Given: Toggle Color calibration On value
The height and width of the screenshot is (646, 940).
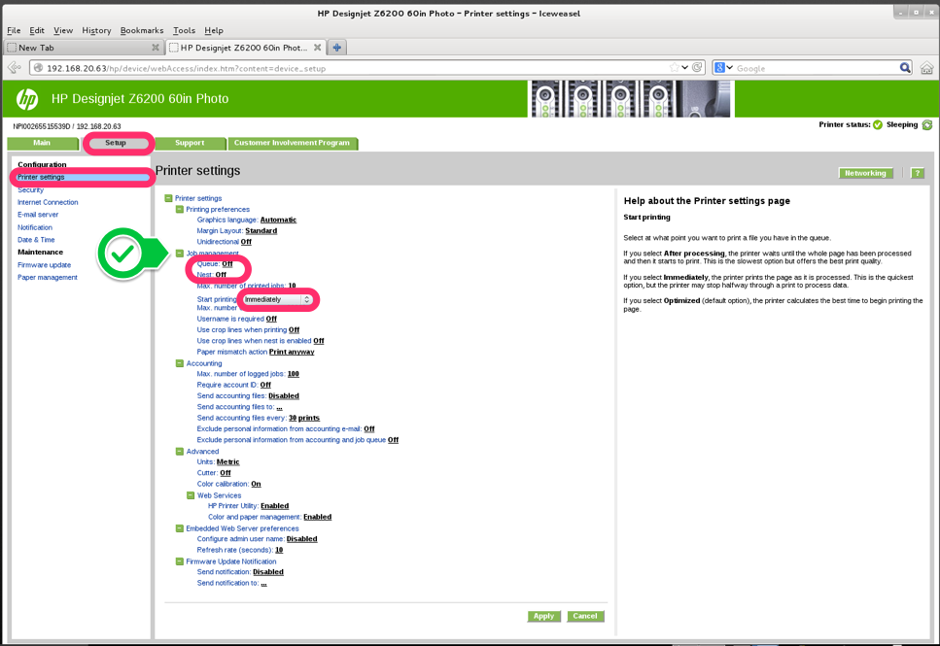Looking at the screenshot, I should click(256, 484).
